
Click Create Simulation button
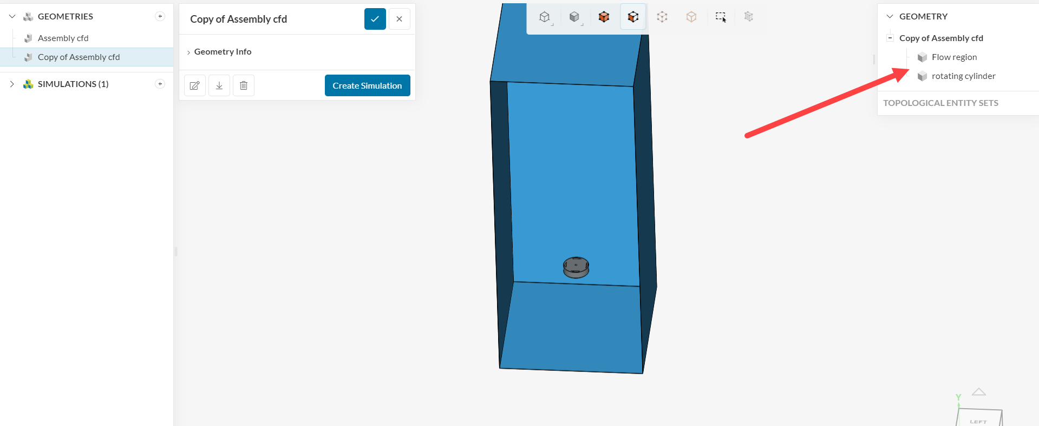coord(368,85)
